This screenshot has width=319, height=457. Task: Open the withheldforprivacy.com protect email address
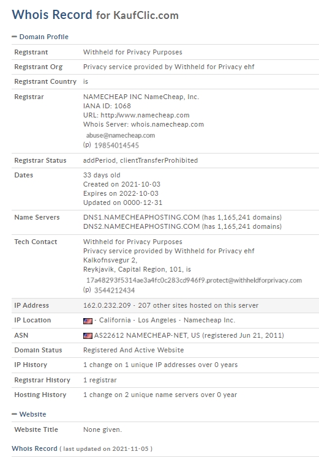point(194,280)
